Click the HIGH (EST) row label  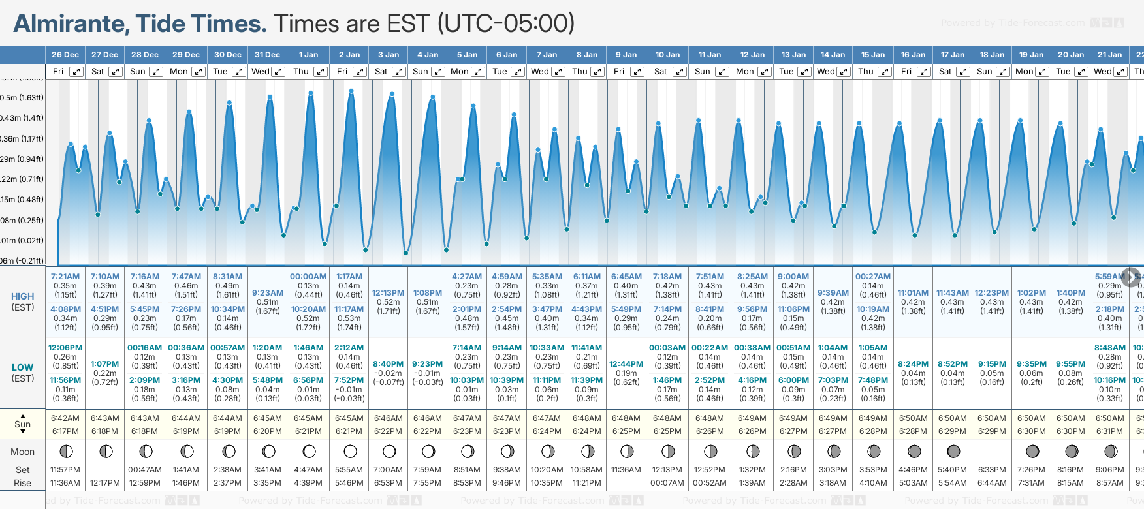click(x=23, y=301)
